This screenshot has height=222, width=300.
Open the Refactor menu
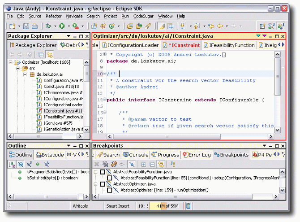coord(54,16)
